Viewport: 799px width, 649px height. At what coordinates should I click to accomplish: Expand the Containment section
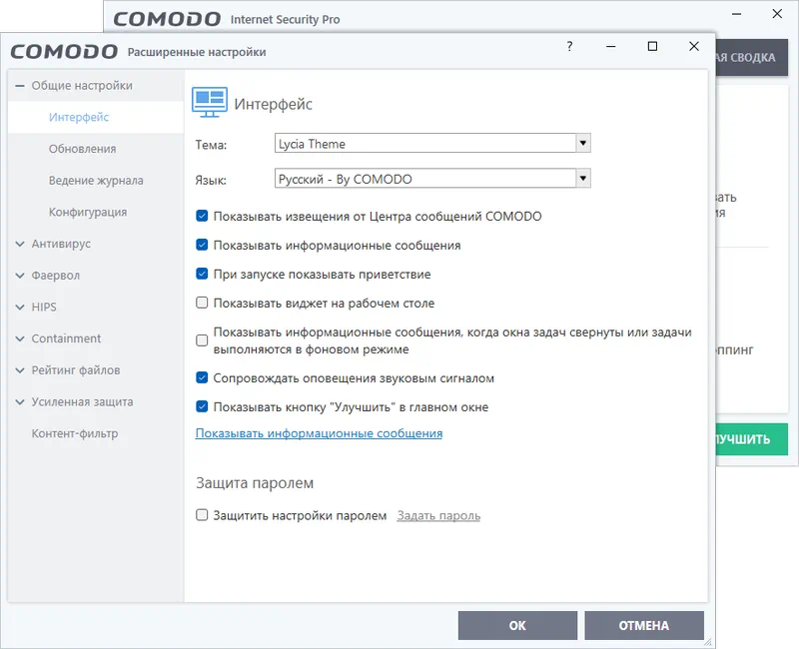pos(20,338)
